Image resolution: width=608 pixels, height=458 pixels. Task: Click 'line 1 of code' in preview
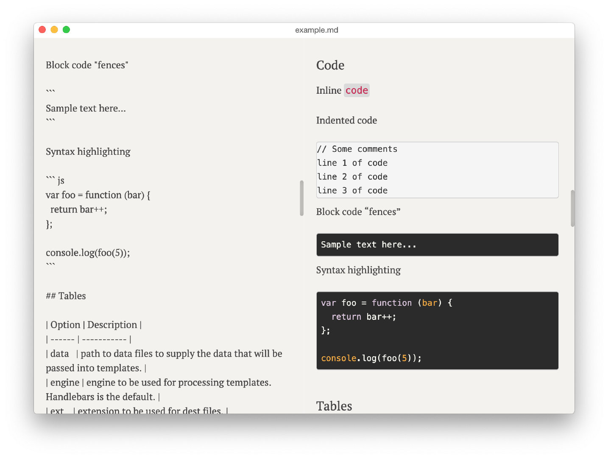pyautogui.click(x=352, y=163)
